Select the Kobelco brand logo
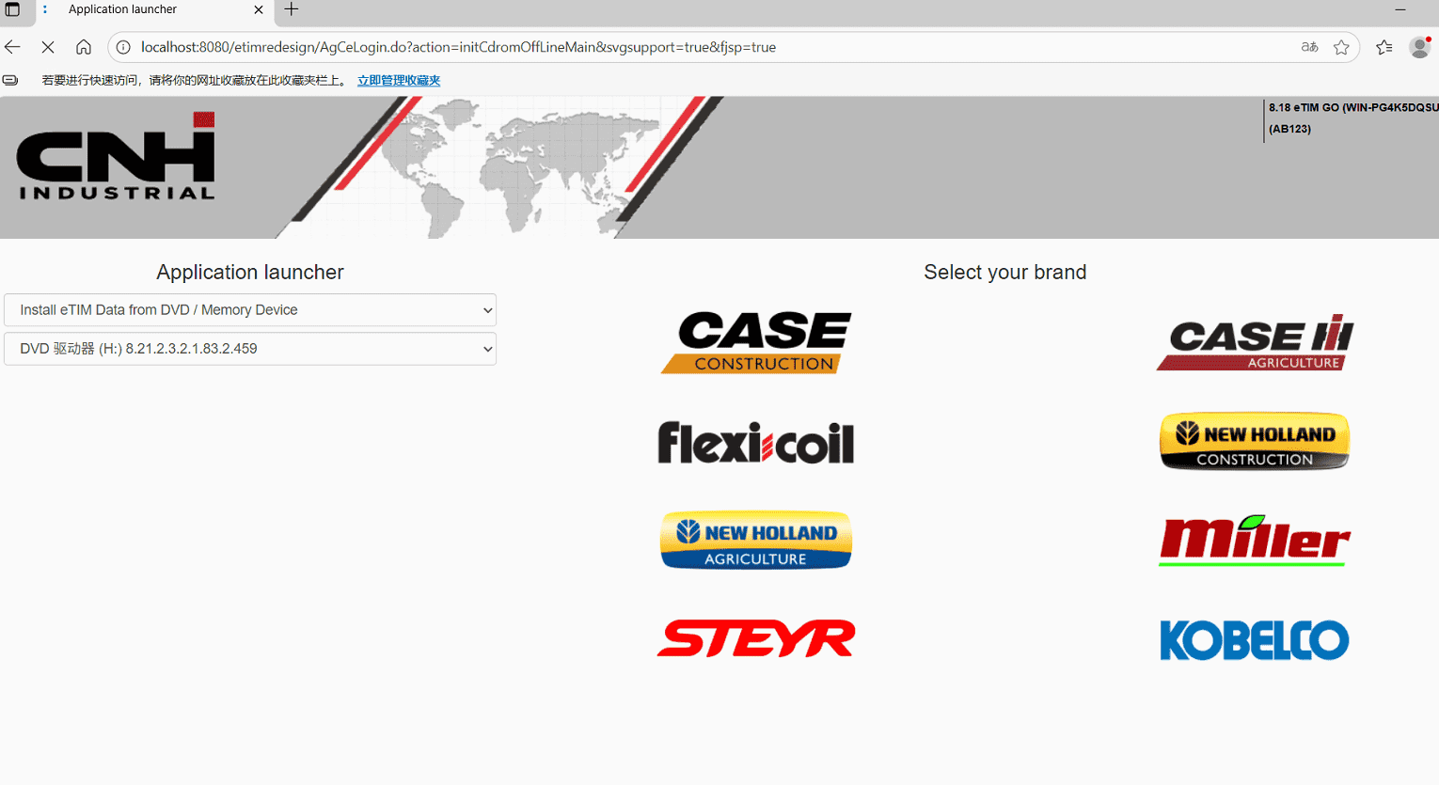The image size is (1439, 785). [1255, 640]
